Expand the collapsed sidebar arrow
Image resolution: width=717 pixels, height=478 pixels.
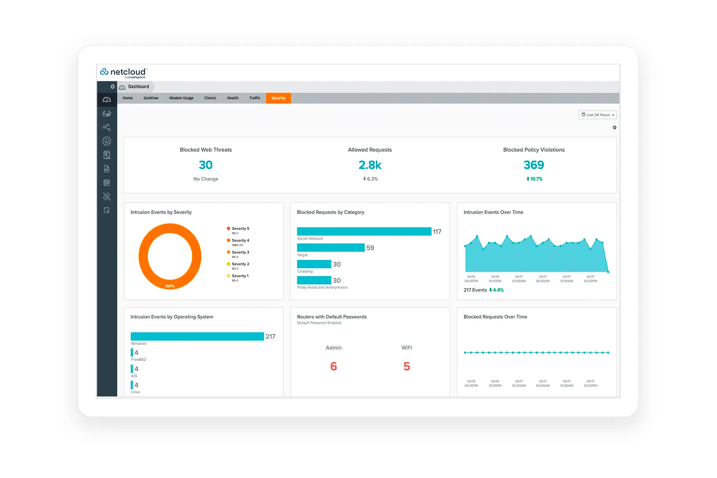pyautogui.click(x=112, y=86)
